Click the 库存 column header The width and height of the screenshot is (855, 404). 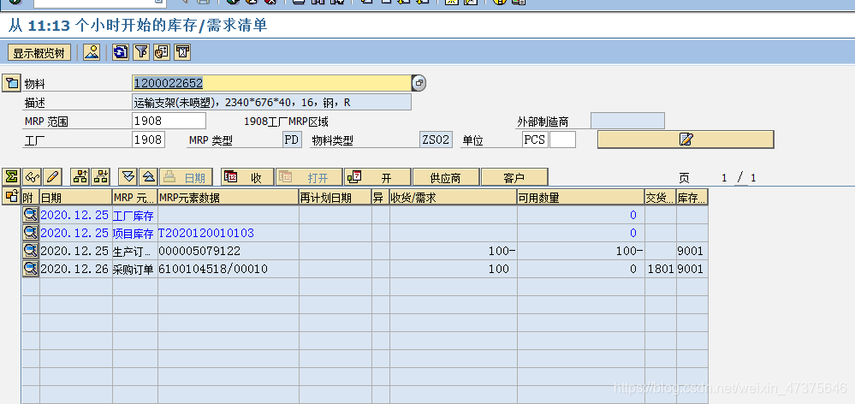[692, 198]
